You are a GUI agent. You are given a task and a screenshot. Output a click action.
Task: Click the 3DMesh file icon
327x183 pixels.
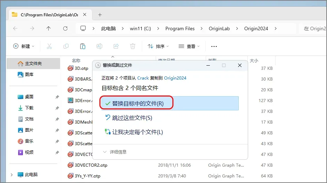[71, 122]
